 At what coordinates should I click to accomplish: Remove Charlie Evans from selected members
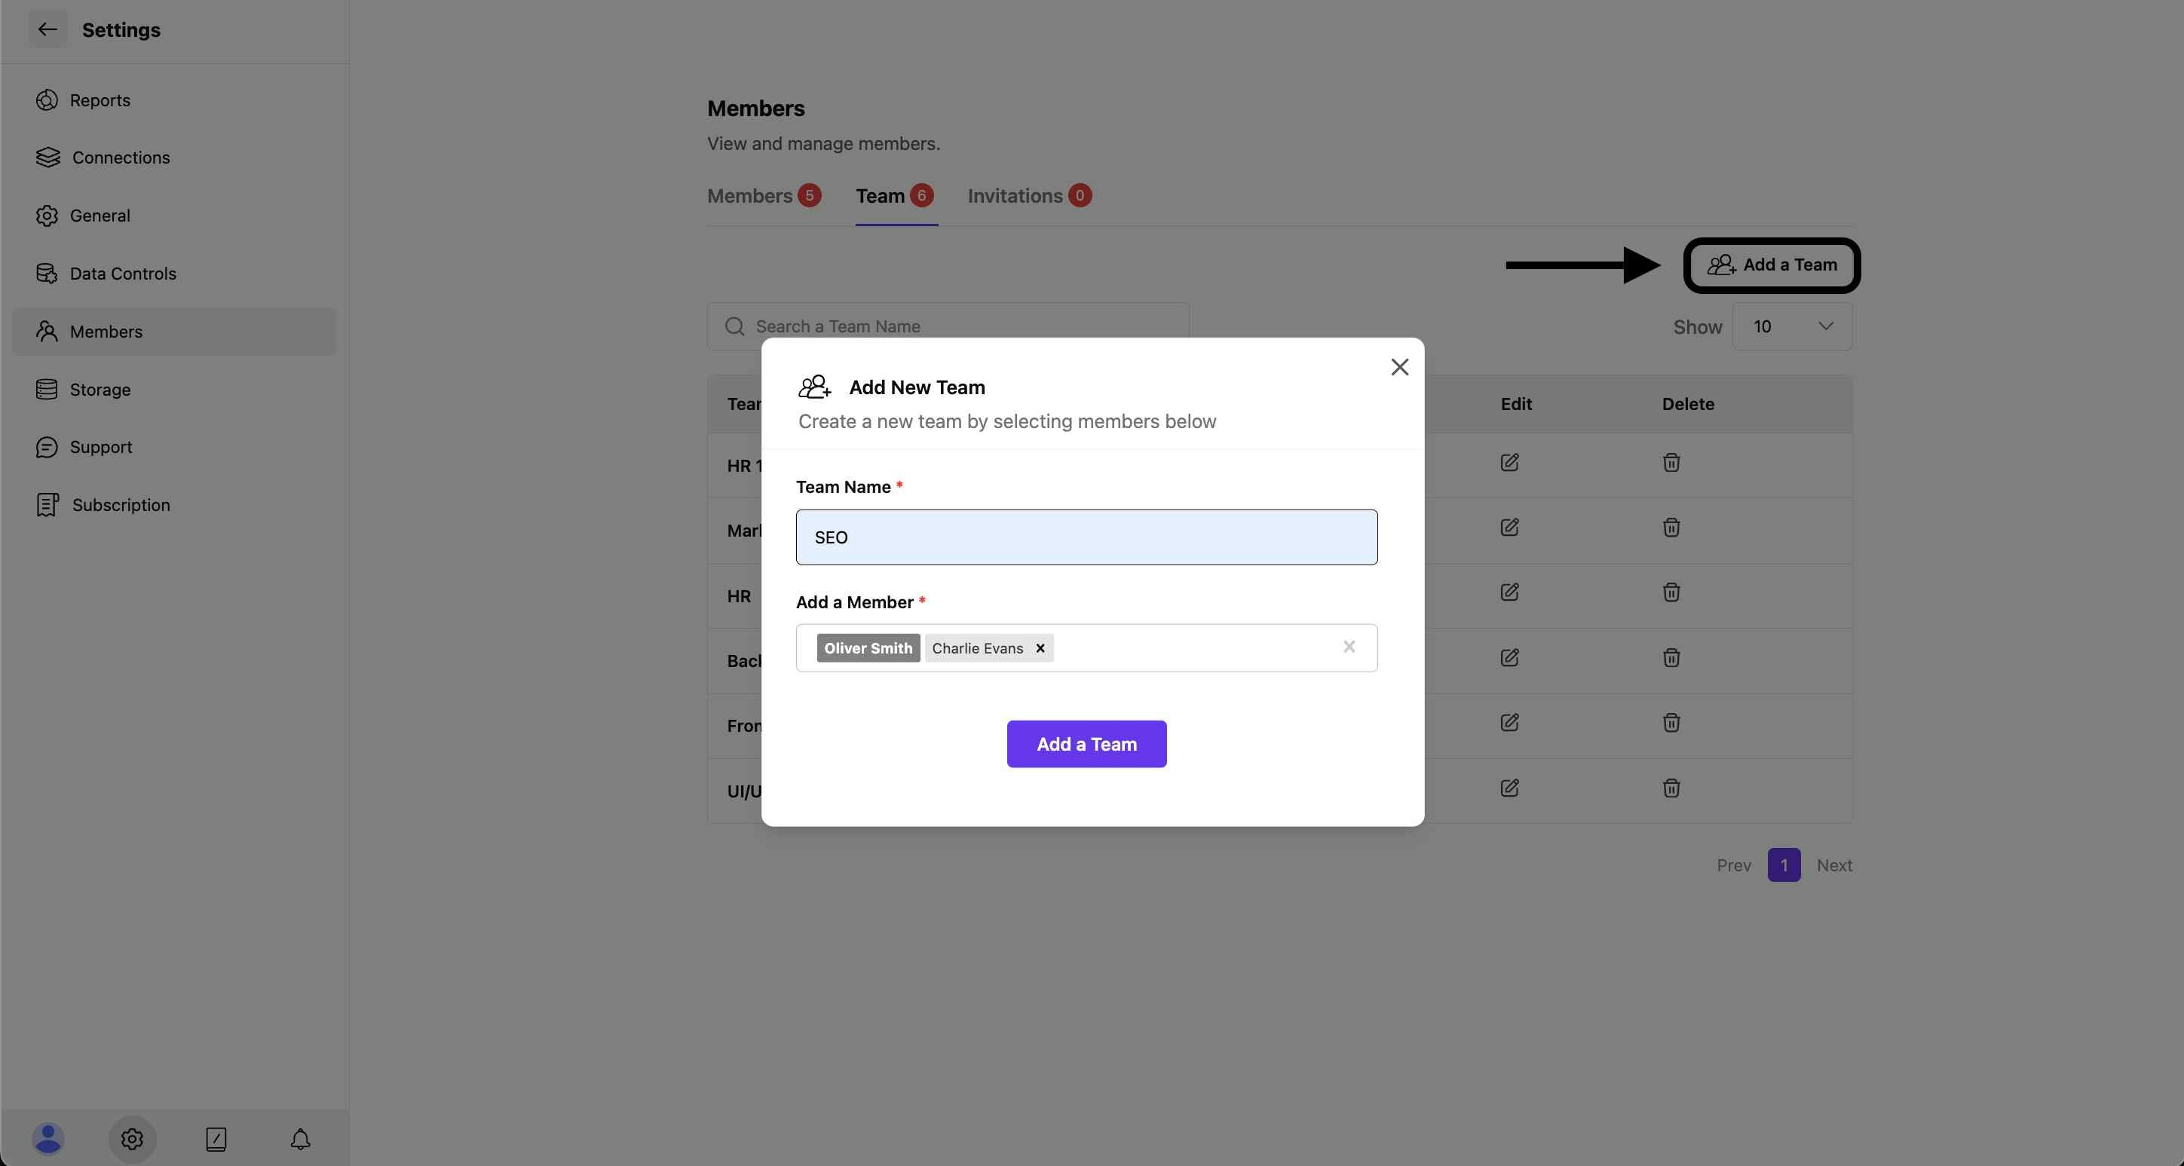(1040, 648)
